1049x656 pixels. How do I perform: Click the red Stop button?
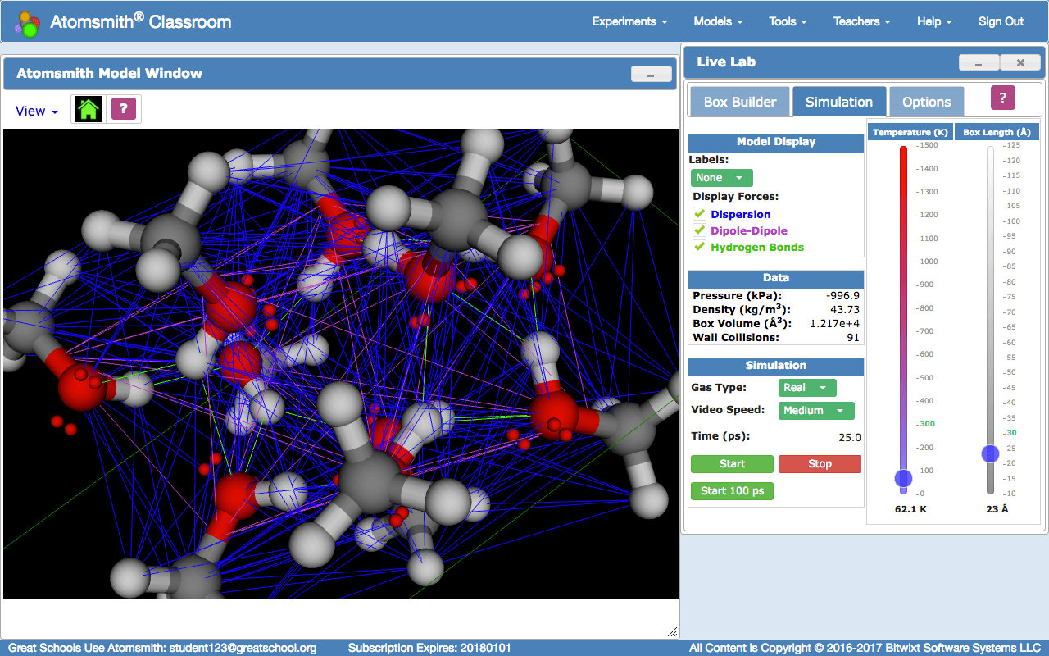tap(820, 464)
